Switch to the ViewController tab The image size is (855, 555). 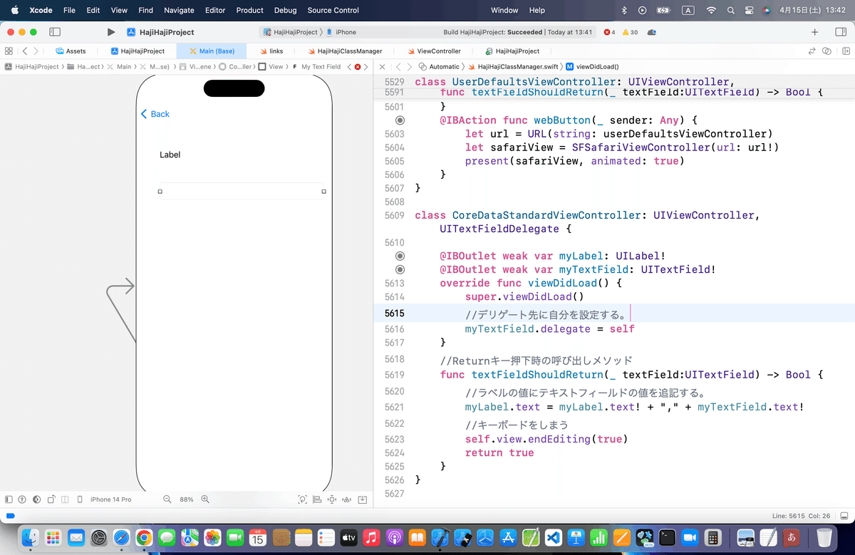[x=434, y=51]
